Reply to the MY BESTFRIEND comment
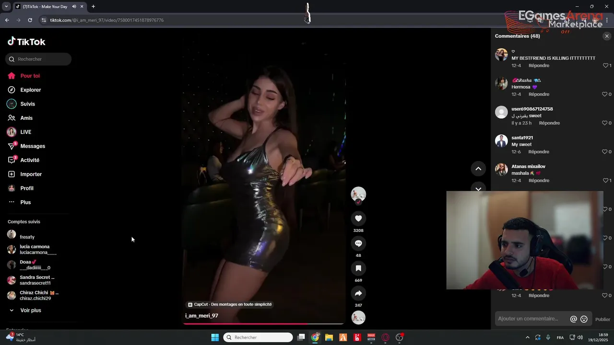 pos(539,66)
